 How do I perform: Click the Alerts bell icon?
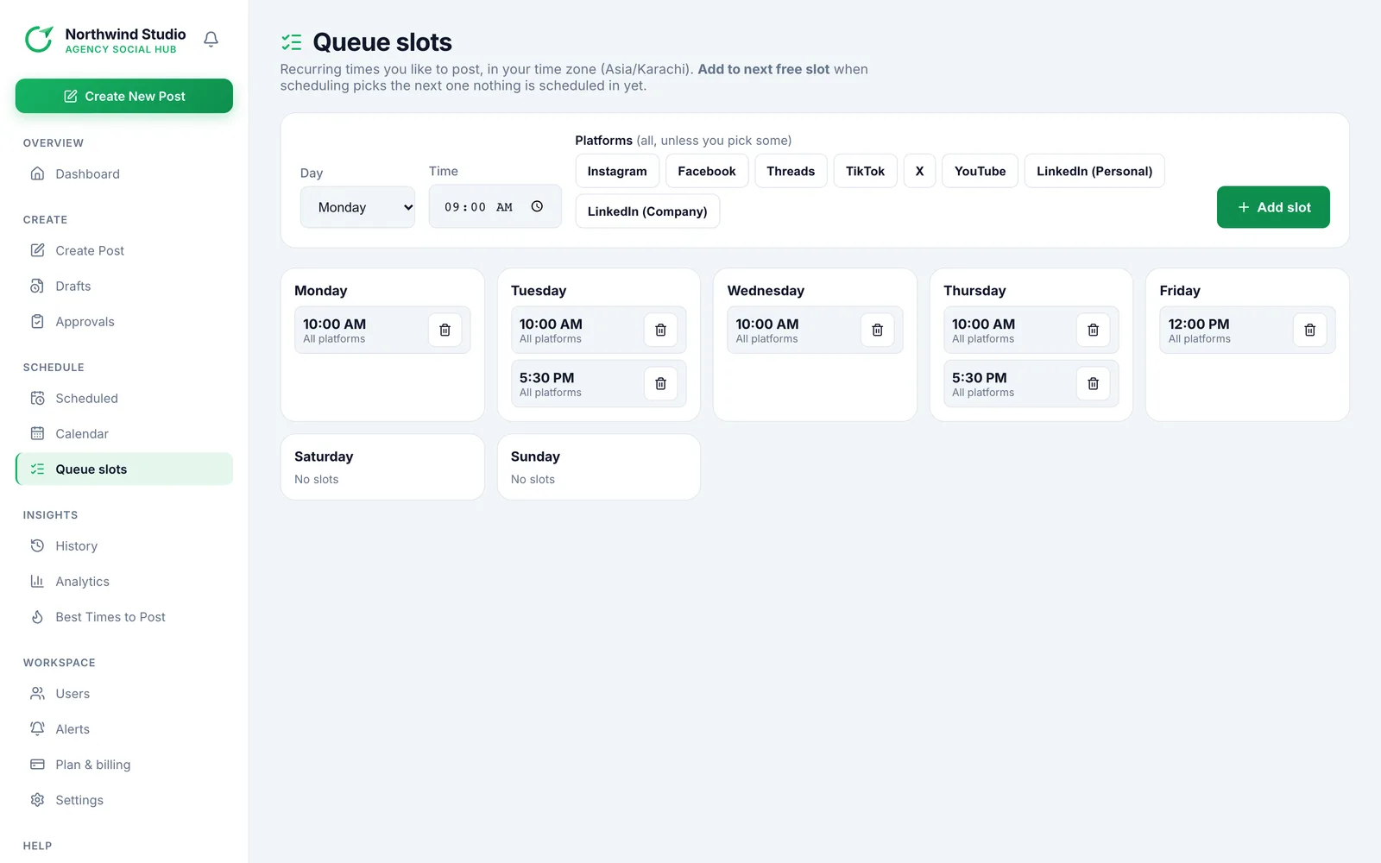(37, 728)
